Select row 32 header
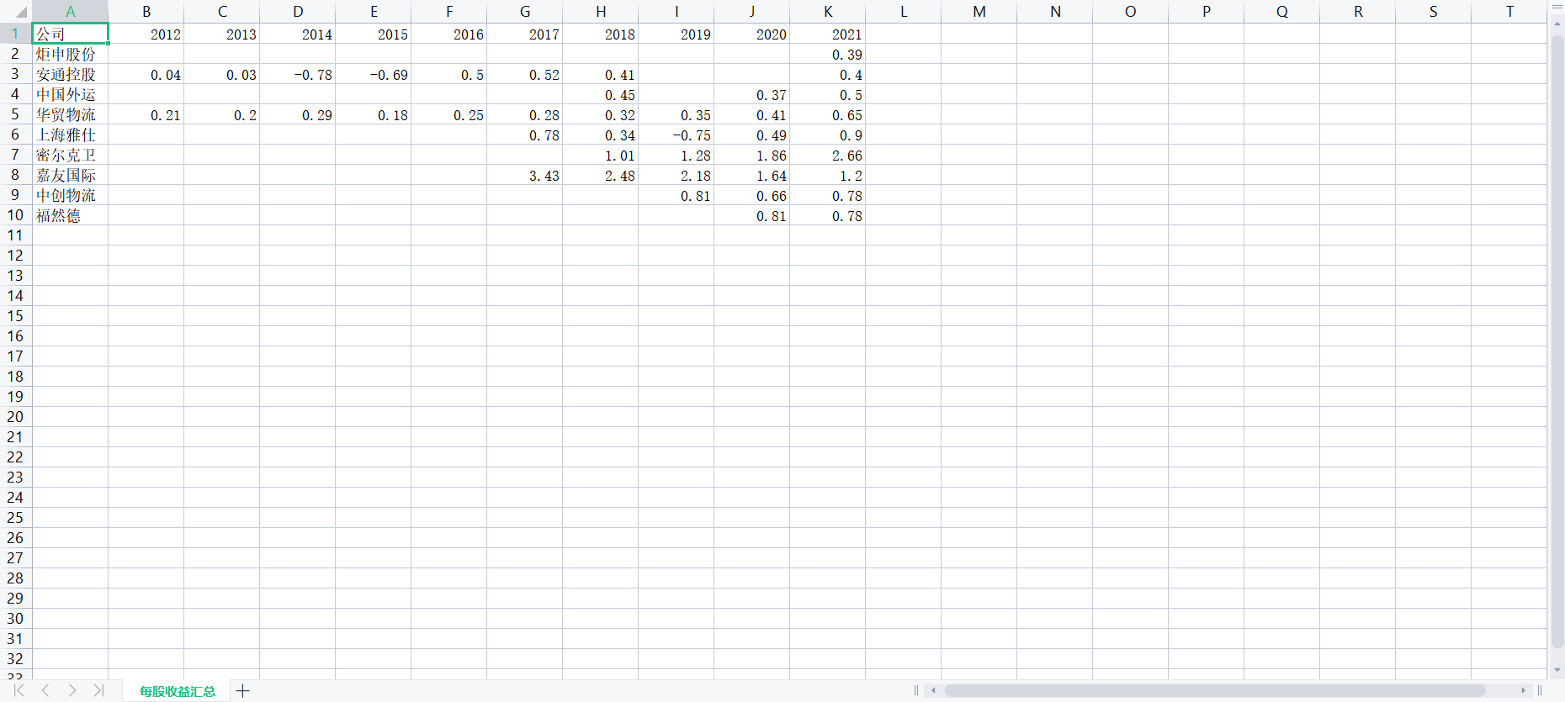 (15, 659)
